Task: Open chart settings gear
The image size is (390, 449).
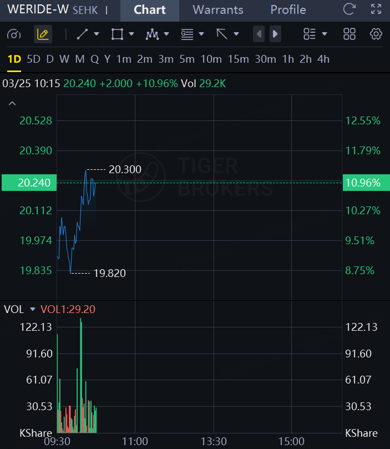Action: [376, 34]
